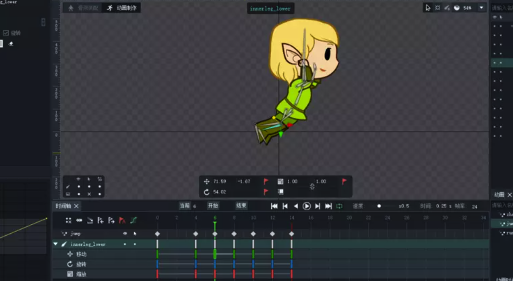Select the 移动 move sub-track row
Screen dimensions: 513x281
coord(271,254)
